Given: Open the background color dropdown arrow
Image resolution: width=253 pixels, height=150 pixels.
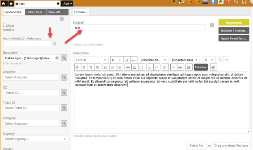Looking at the screenshot, I should (x=227, y=60).
